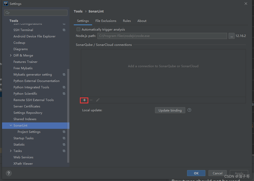
Task: Open Python External Documentation settings
Action: (x=36, y=81)
